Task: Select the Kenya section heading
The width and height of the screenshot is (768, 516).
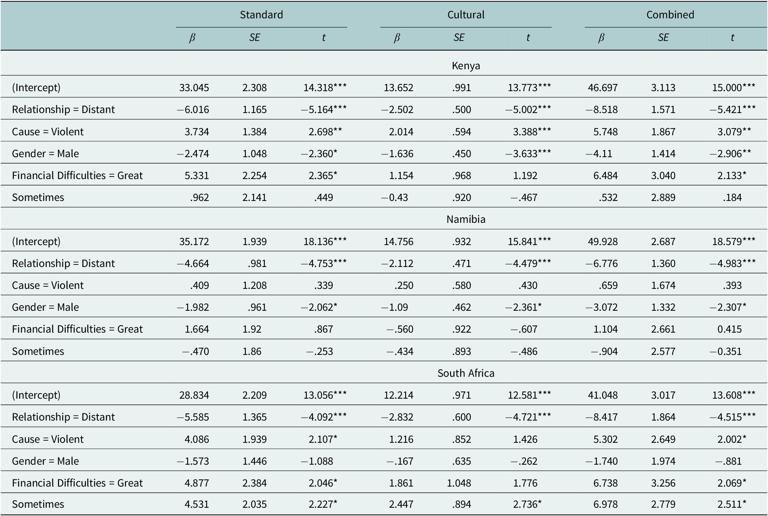Action: [466, 66]
